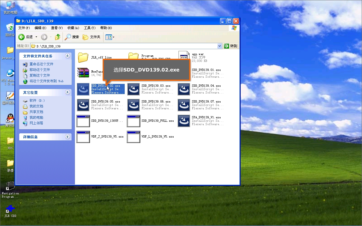362x226 pixels.
Task: Select the SDD_DVD139.07.exe installer icon
Action: [184, 105]
